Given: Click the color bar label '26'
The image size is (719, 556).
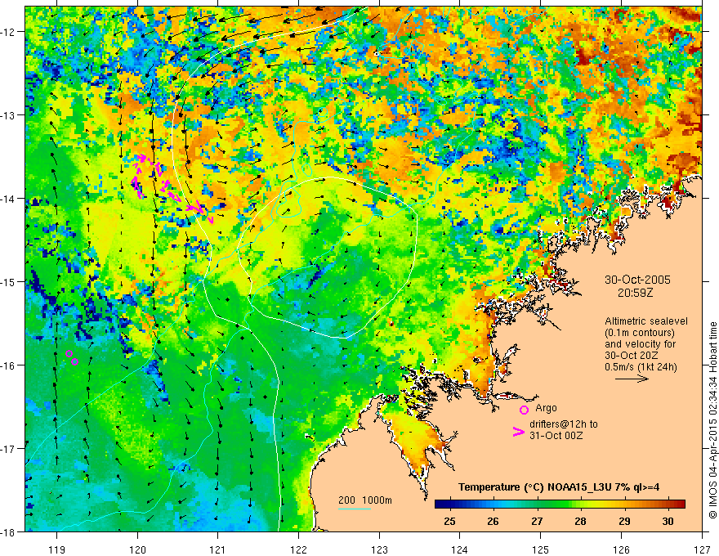Looking at the screenshot, I should (493, 521).
